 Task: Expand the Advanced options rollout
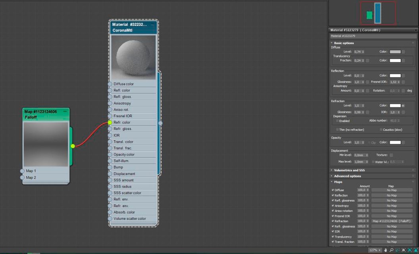coord(347,176)
